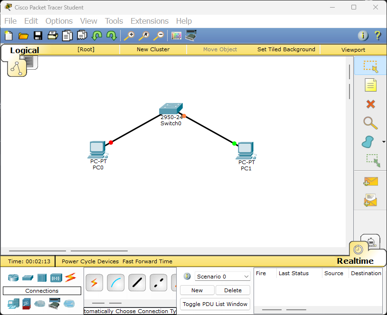Viewport: 387px width, 315px height.
Task: Open the File menu
Action: 10,21
